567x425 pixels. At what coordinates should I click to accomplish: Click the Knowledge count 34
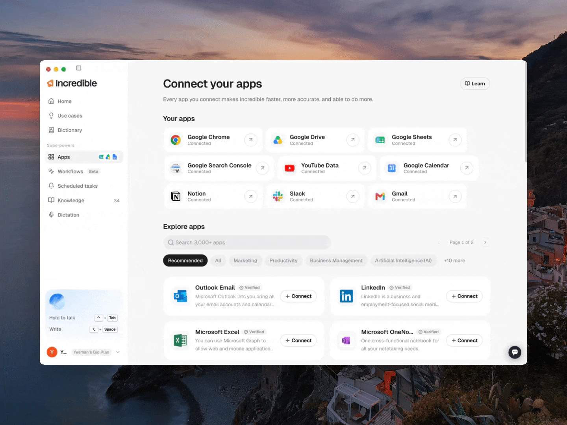point(117,201)
